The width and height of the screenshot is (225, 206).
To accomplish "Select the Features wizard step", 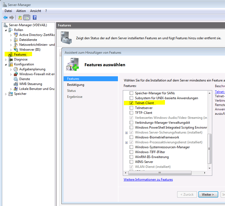I will point(91,79).
